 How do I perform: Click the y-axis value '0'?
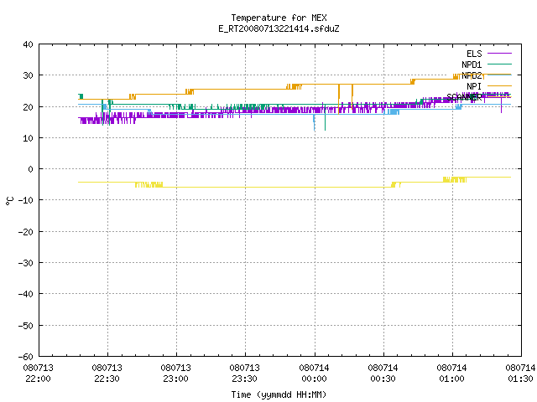point(31,169)
